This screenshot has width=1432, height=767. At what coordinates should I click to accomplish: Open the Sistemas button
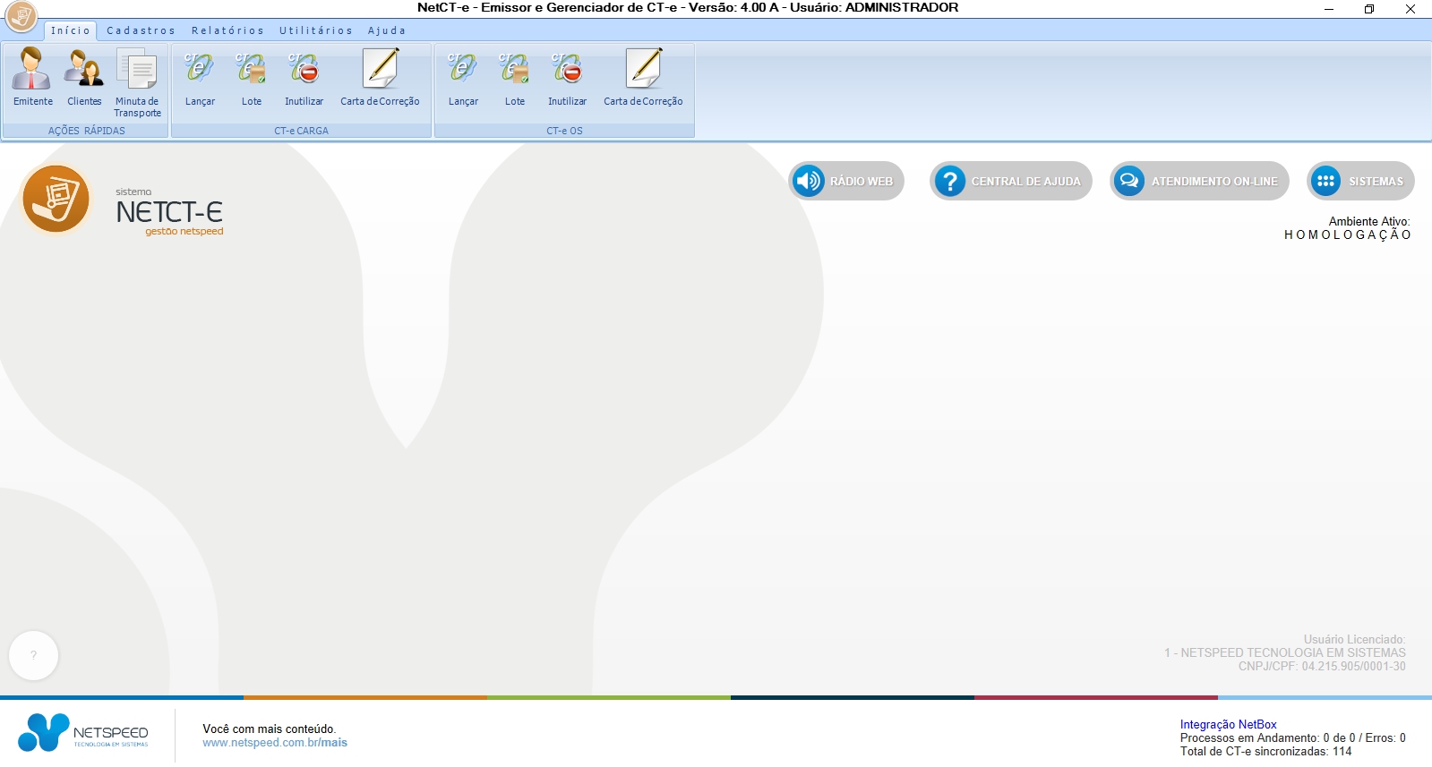pyautogui.click(x=1361, y=181)
